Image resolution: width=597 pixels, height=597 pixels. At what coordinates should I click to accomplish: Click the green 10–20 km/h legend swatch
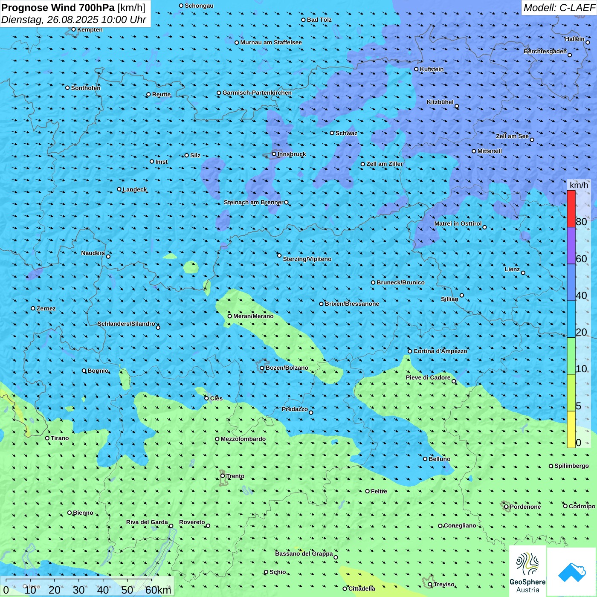571,356
